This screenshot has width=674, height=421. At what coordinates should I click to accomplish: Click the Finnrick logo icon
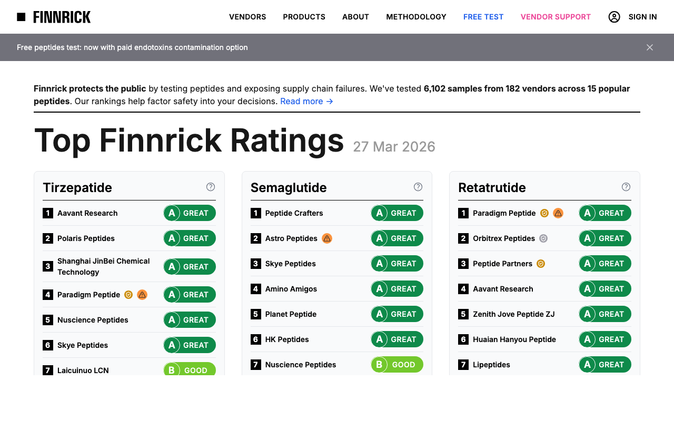click(21, 16)
